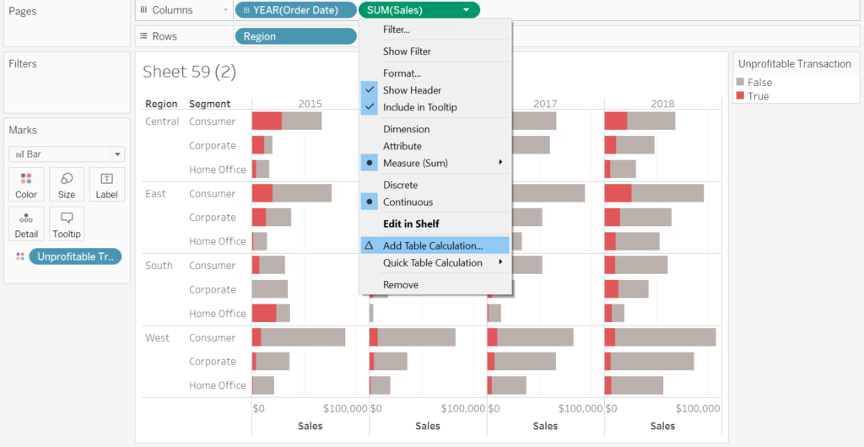Screen dimensions: 864x447
Task: Click the South region label
Action: click(159, 266)
